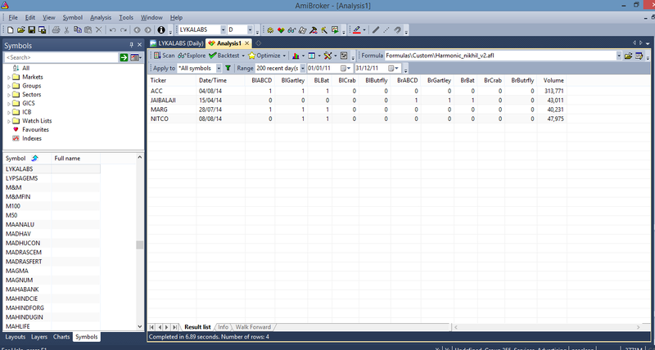Open the Range recent days dropdown
Screen dimensions: 655x350
click(302, 68)
